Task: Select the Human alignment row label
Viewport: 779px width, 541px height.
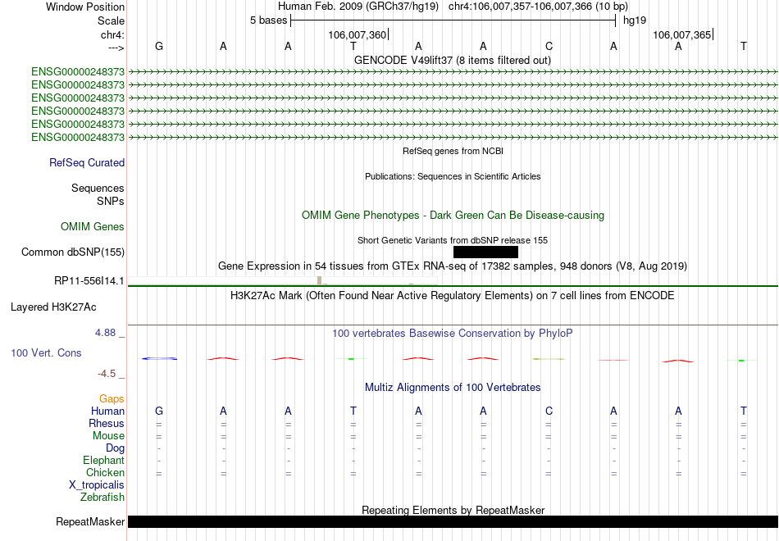Action: click(x=107, y=411)
